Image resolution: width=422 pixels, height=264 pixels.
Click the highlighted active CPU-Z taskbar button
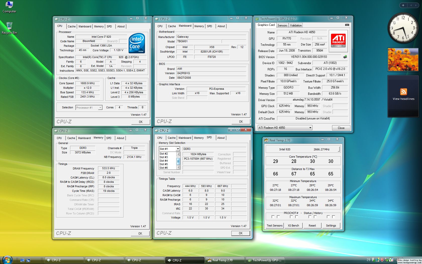coord(185,260)
